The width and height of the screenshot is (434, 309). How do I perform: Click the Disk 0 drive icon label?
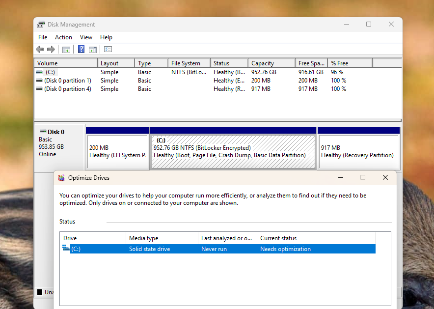click(x=52, y=132)
